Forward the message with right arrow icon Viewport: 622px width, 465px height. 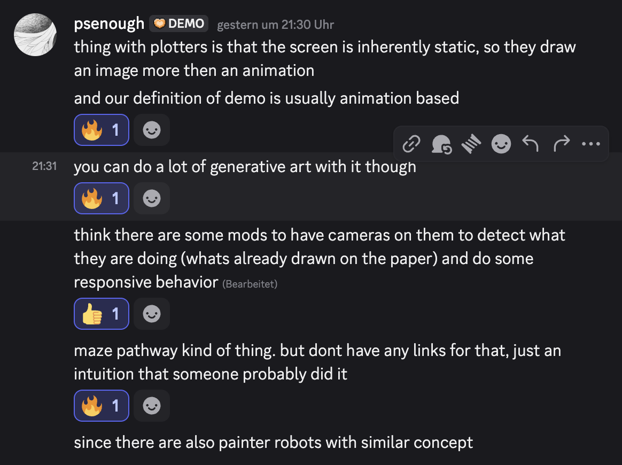click(x=561, y=144)
